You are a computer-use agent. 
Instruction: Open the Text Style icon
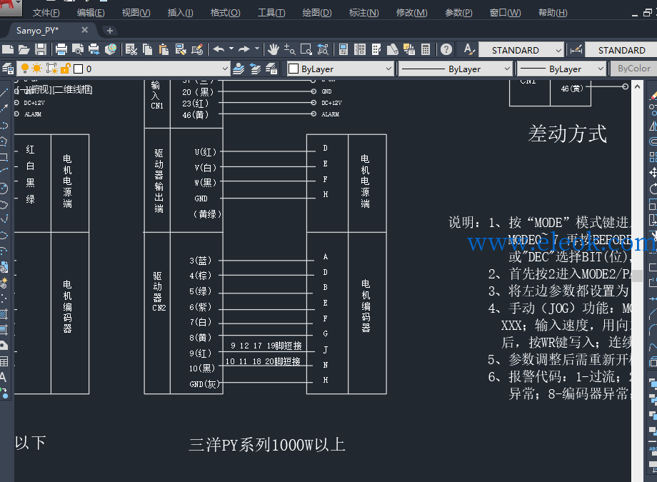pos(469,49)
